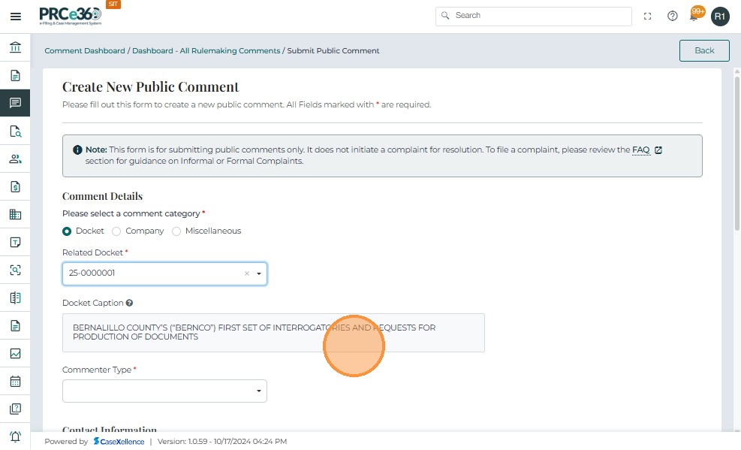The width and height of the screenshot is (741, 450).
Task: Toggle fullscreen mode icon
Action: [648, 16]
